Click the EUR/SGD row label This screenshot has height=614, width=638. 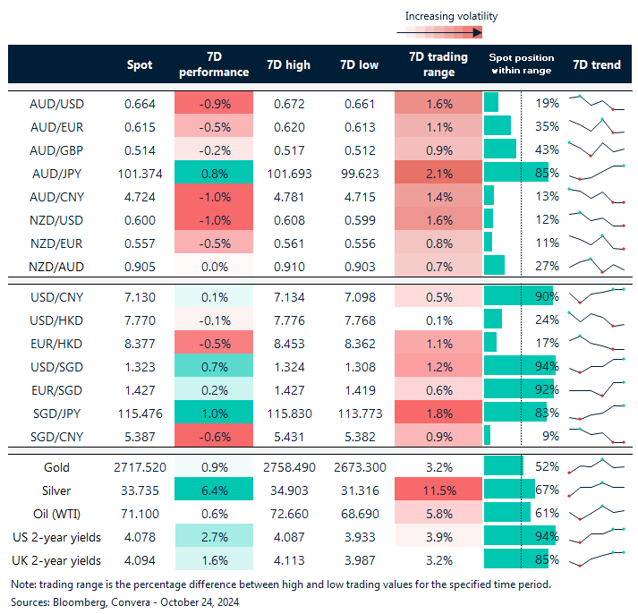pyautogui.click(x=56, y=390)
